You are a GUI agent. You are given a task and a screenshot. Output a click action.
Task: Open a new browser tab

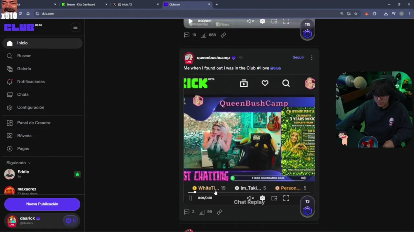(217, 5)
